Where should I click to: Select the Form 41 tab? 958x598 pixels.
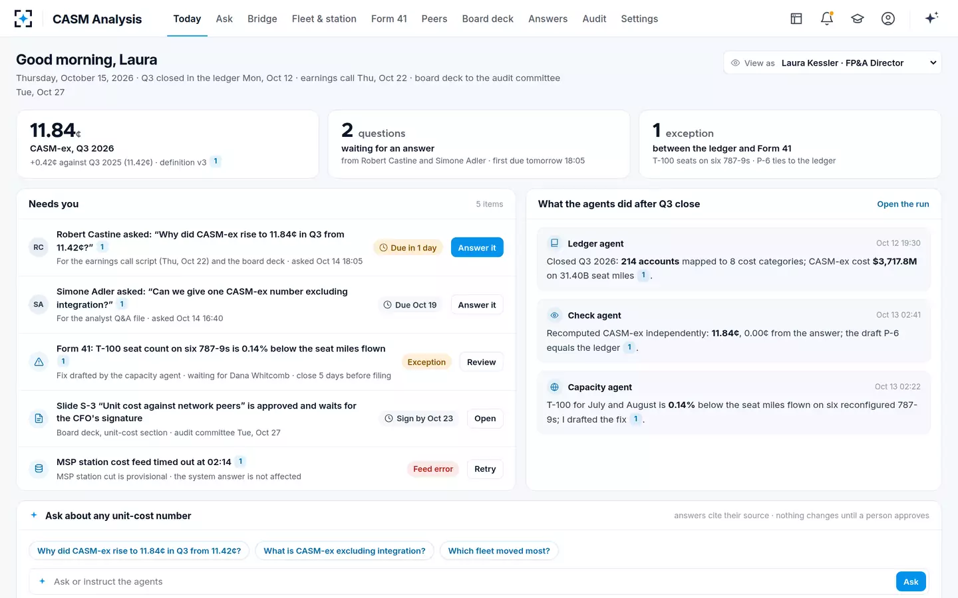(389, 19)
